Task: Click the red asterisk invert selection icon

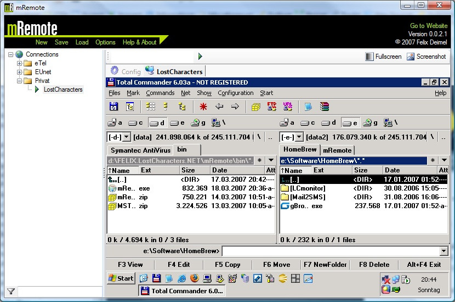Action: point(203,107)
